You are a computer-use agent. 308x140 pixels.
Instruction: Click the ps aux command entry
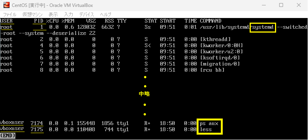tap(209, 124)
